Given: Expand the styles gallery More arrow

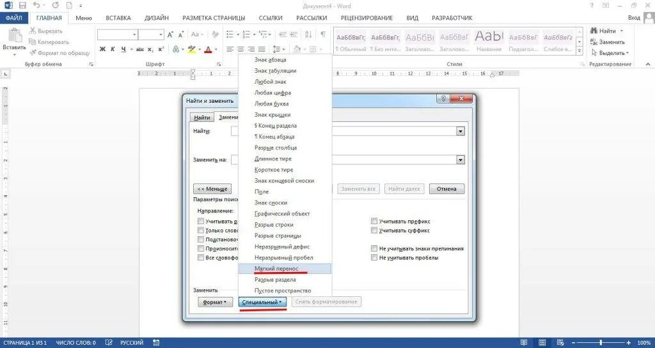Looking at the screenshot, I should 580,51.
